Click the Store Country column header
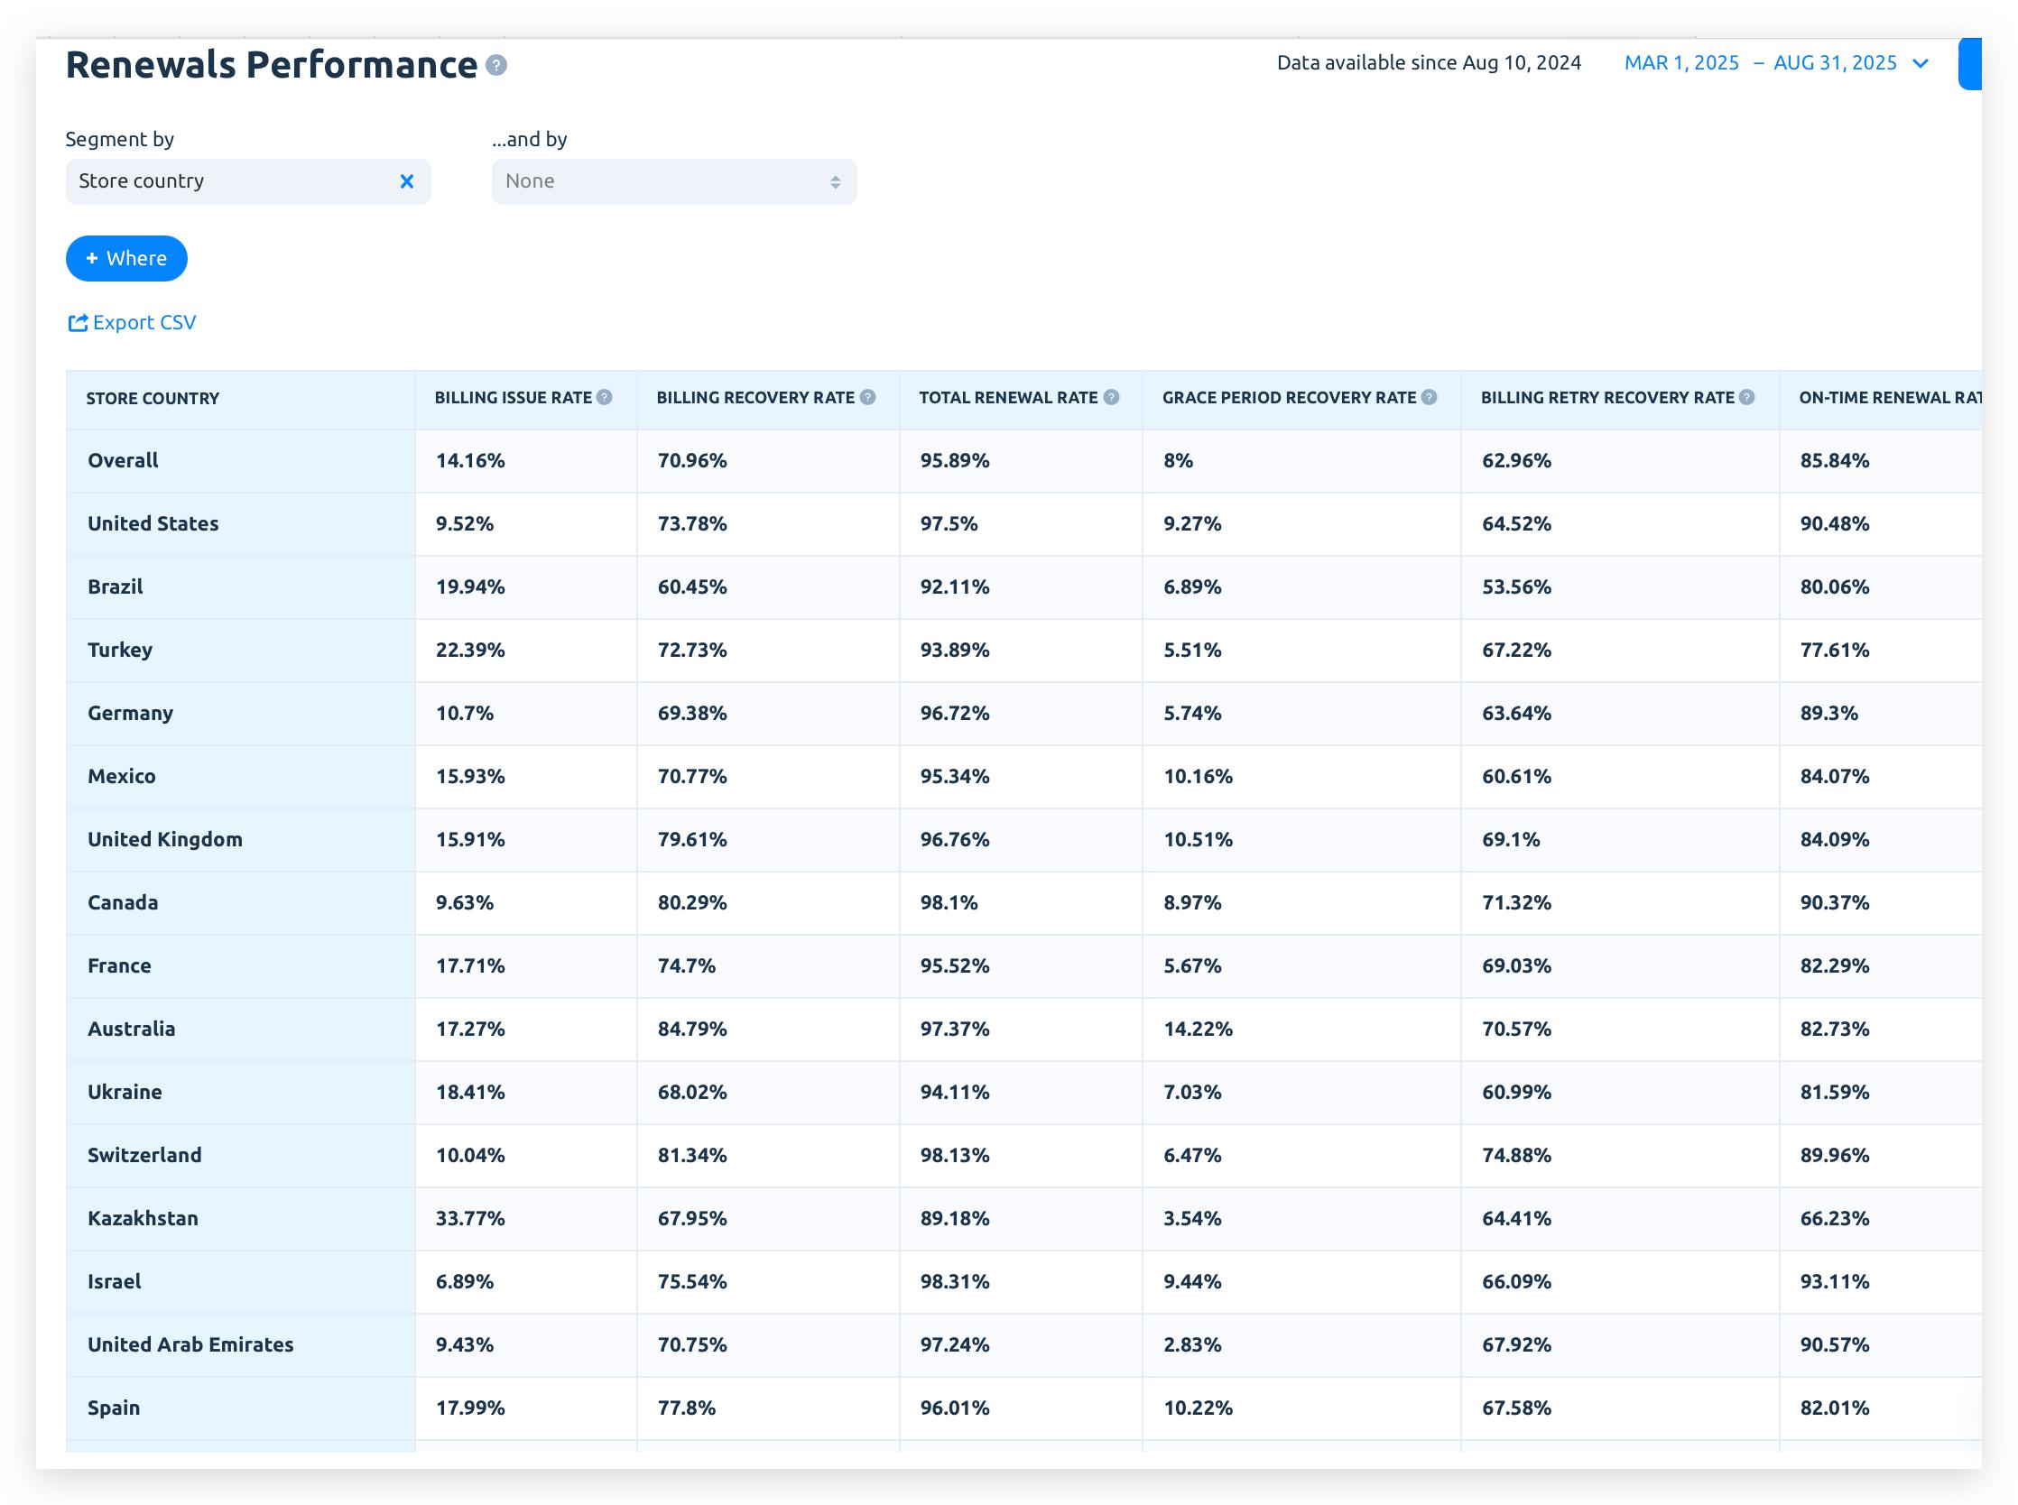 [x=153, y=398]
